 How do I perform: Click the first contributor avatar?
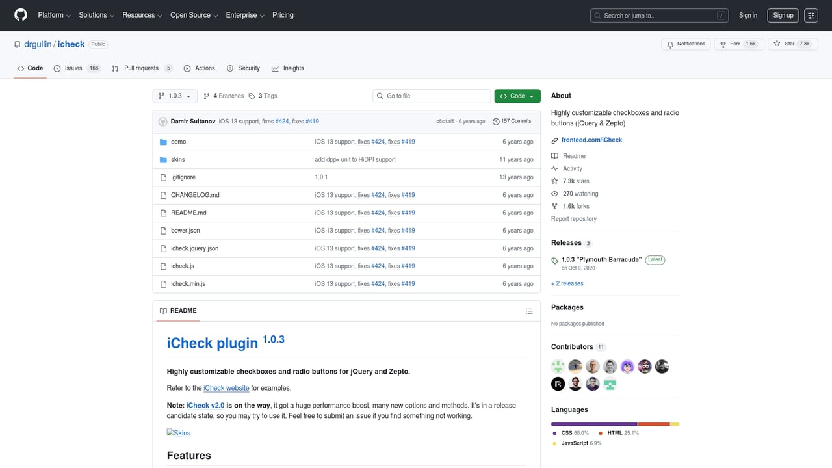558,367
